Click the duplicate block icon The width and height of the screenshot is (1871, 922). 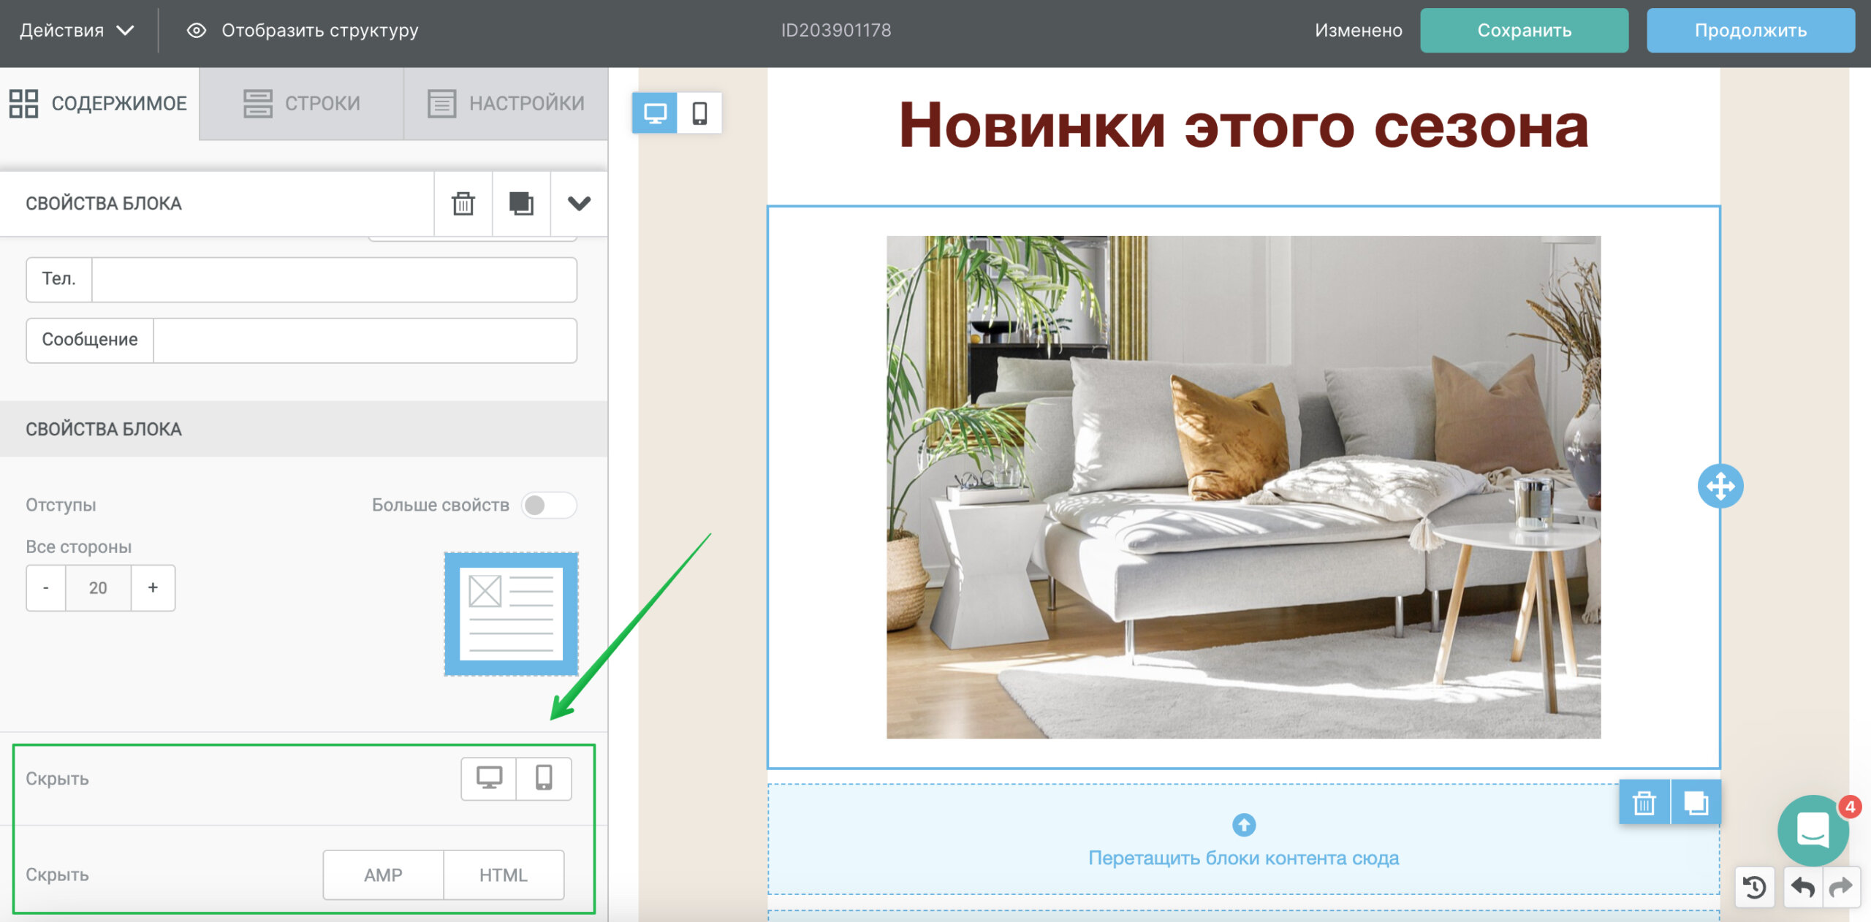[520, 202]
